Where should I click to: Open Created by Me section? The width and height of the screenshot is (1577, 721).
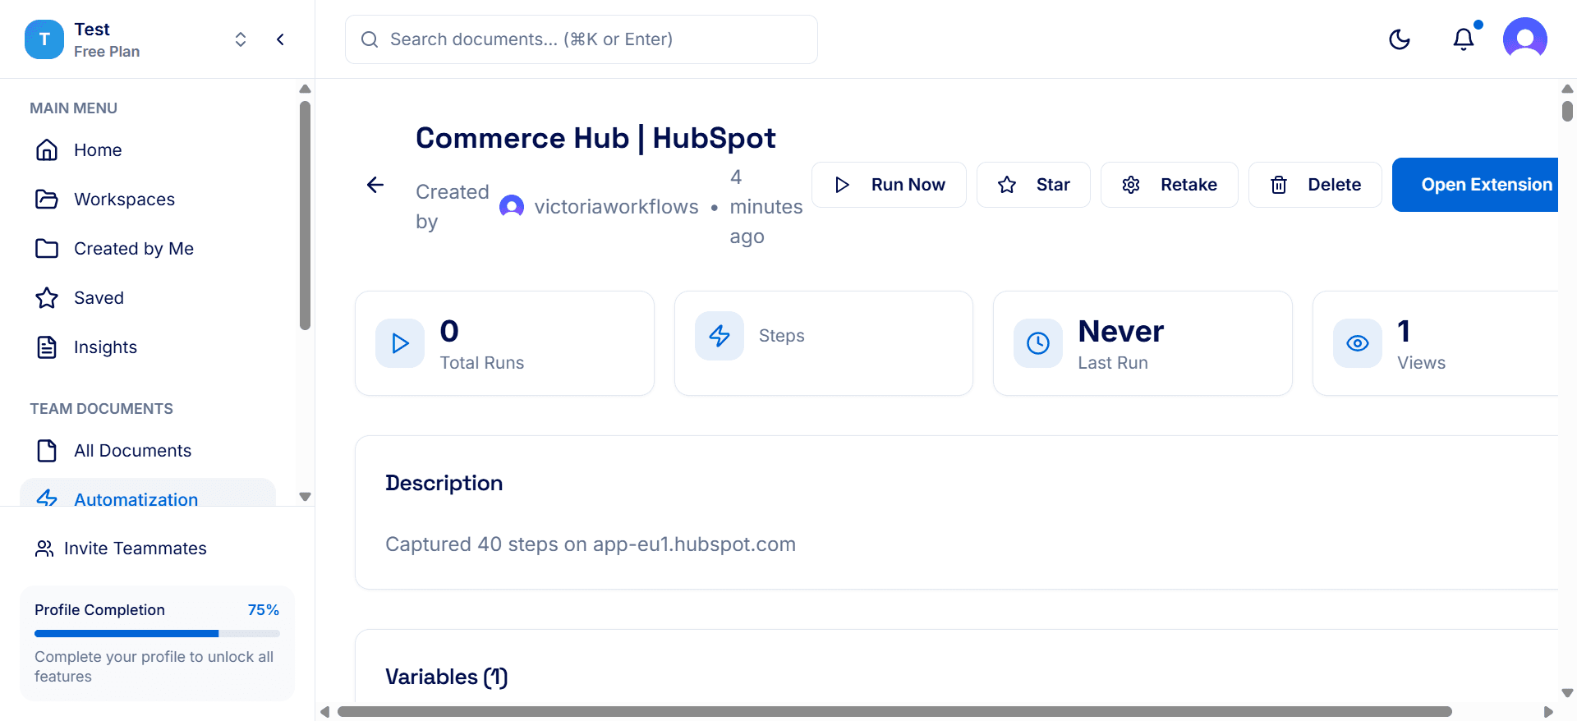point(148,249)
